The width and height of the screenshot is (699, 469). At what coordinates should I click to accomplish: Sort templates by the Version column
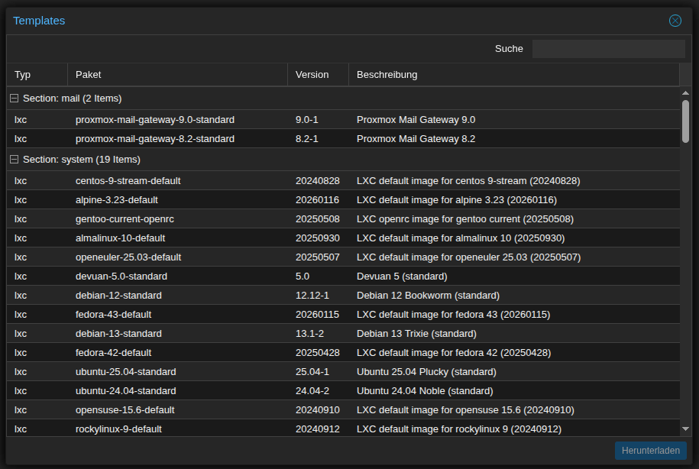[x=311, y=74]
